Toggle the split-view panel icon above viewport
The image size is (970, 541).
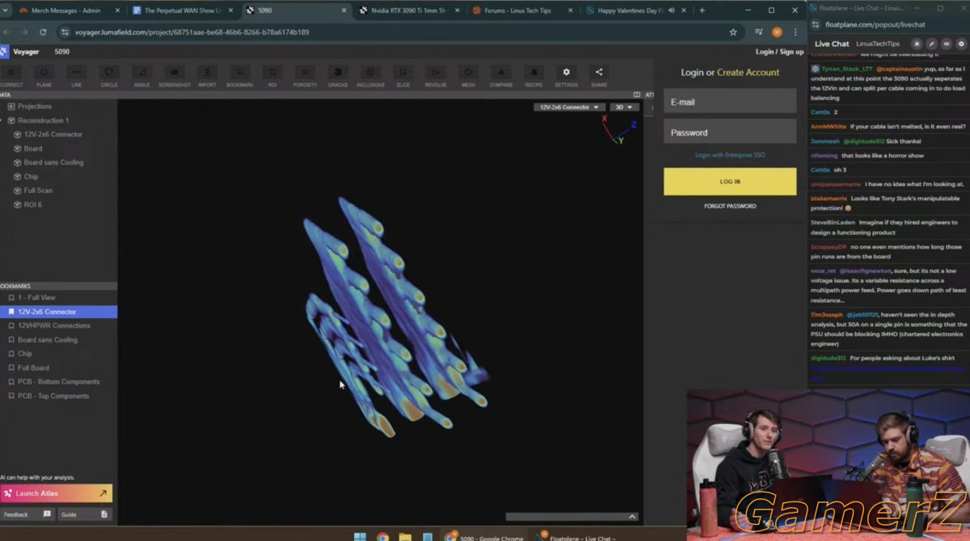637,94
